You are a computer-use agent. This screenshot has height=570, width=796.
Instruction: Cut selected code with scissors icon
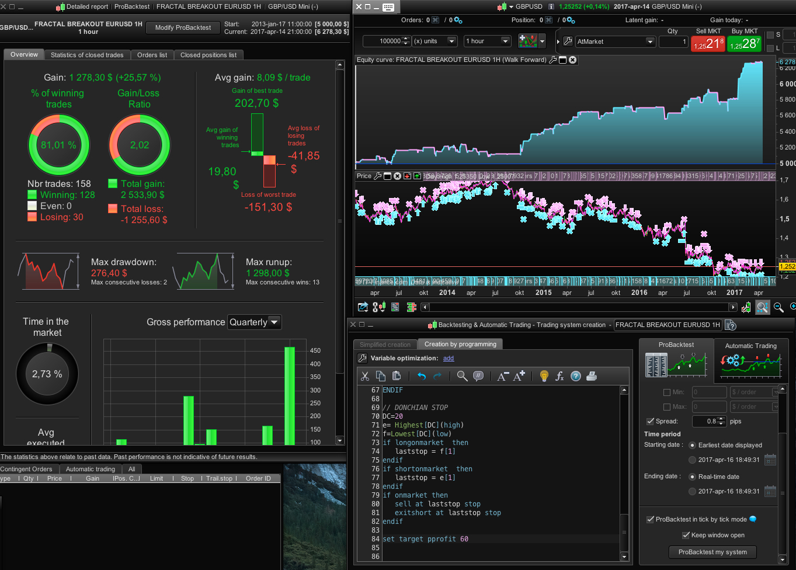click(365, 376)
